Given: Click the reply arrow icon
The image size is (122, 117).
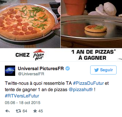Looking at the screenshot, I should click(7, 111).
